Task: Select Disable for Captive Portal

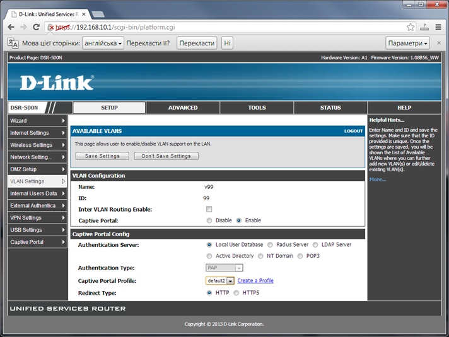Action: click(209, 220)
